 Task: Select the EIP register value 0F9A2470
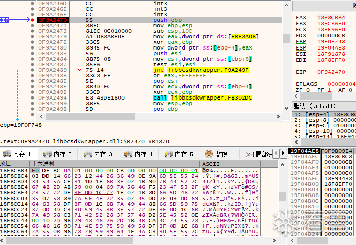pos(331,72)
